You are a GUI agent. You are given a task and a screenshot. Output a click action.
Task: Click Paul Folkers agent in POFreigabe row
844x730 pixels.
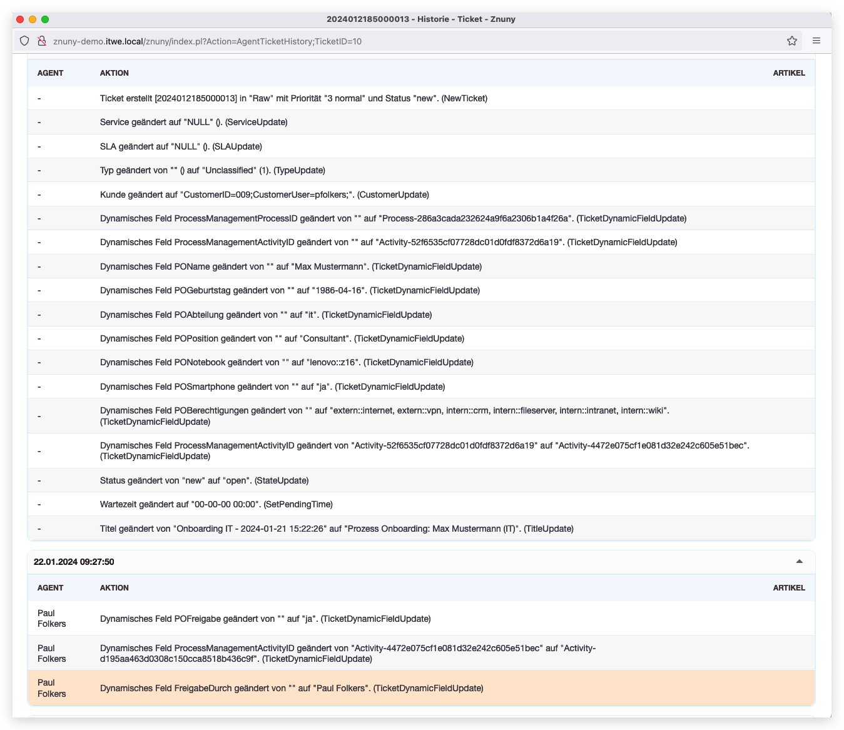(51, 619)
